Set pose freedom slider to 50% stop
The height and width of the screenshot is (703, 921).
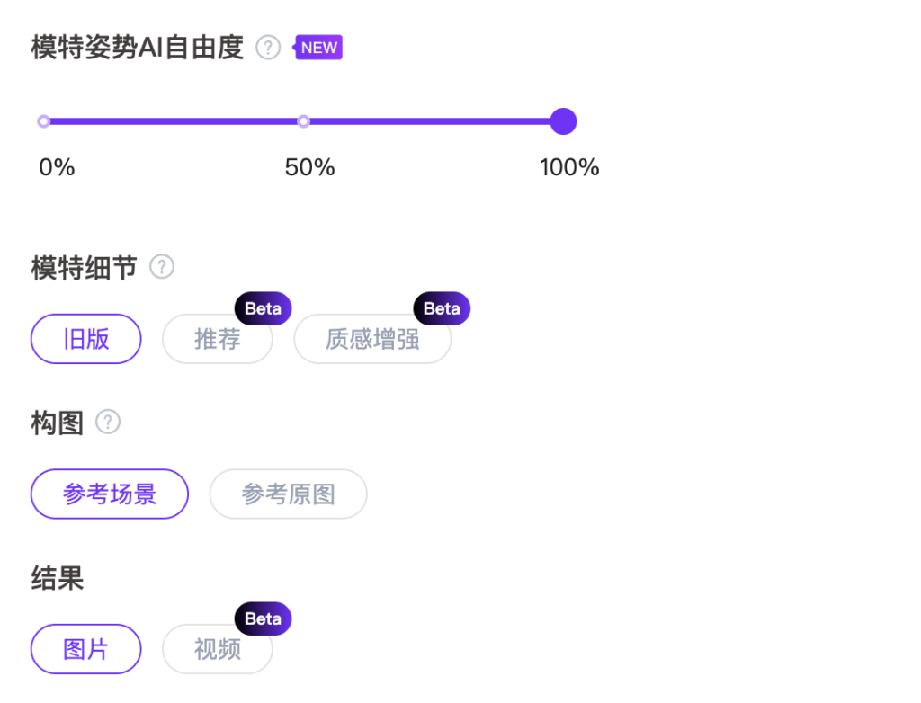(303, 121)
